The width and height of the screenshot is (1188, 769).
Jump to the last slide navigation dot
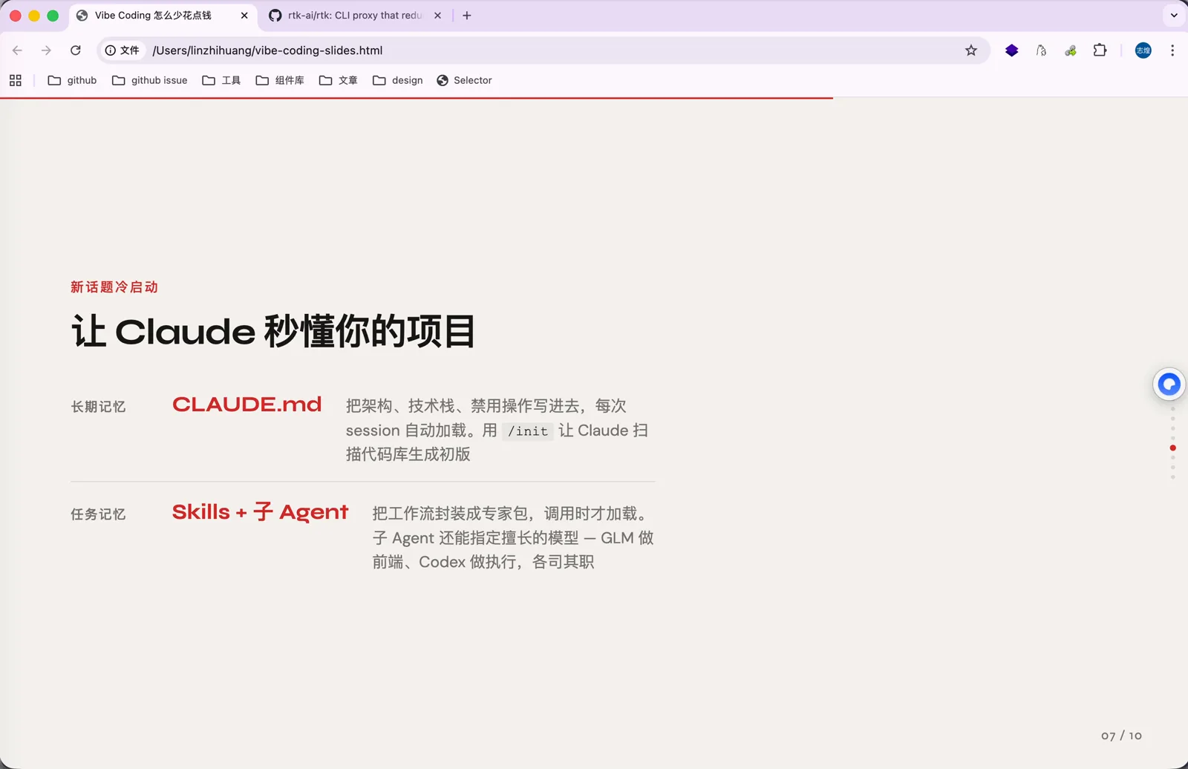pyautogui.click(x=1173, y=477)
